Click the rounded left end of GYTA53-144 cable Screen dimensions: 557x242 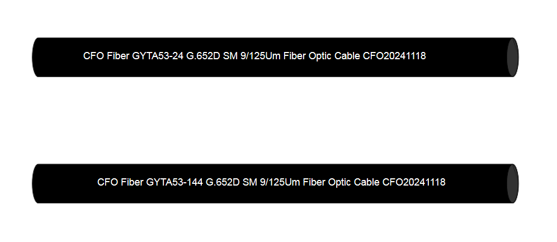[37, 183]
